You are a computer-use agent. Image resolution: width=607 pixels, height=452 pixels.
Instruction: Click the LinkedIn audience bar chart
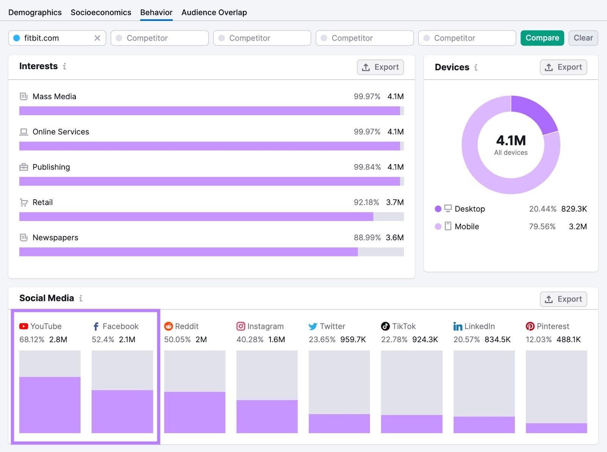484,391
